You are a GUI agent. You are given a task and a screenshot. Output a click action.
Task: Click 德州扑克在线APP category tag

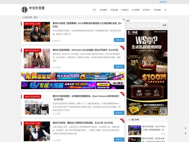tap(32, 50)
